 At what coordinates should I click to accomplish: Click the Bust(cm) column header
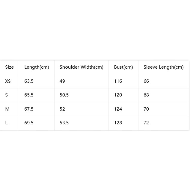tap(123, 67)
